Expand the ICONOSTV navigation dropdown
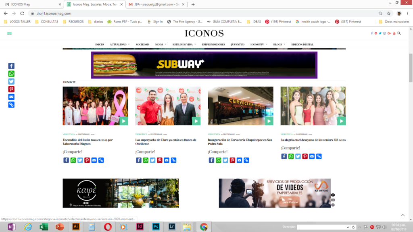Screen dimensions: 413x232 point(259,44)
